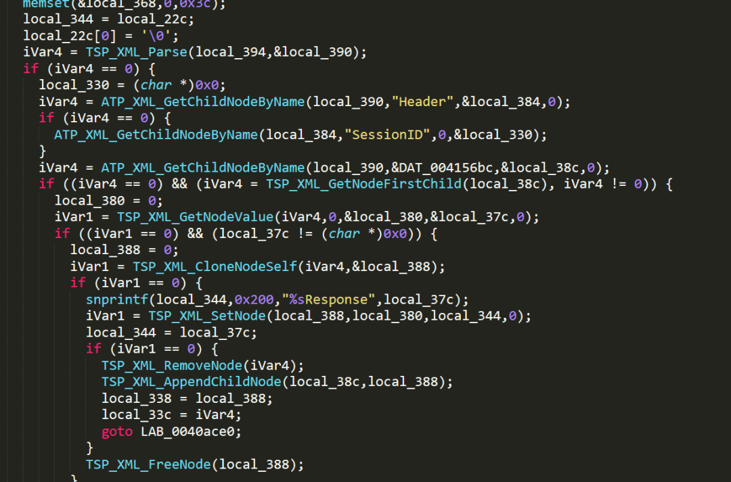Click the TSP_XML_FreeNode function call
Viewport: 731px width, 482px height.
click(148, 464)
